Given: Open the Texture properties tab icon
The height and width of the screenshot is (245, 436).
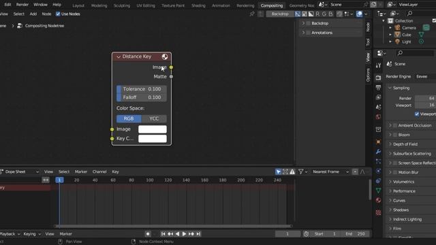Looking at the screenshot, I should (379, 213).
